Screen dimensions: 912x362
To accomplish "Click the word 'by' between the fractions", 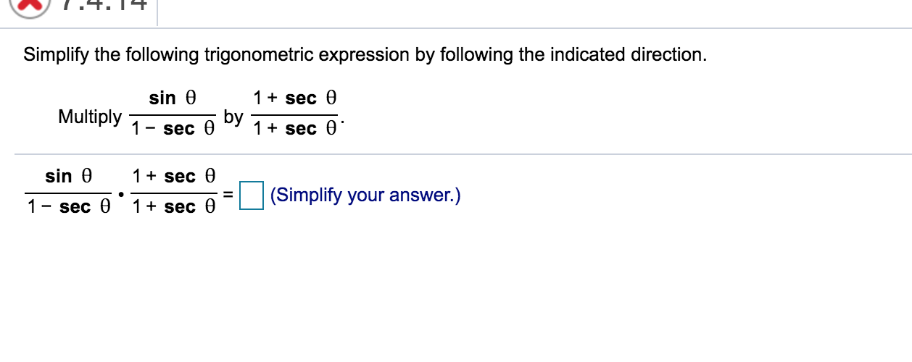I will (233, 116).
